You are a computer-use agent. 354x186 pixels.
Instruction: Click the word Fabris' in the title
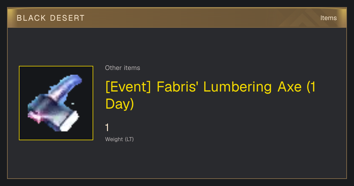coord(178,87)
